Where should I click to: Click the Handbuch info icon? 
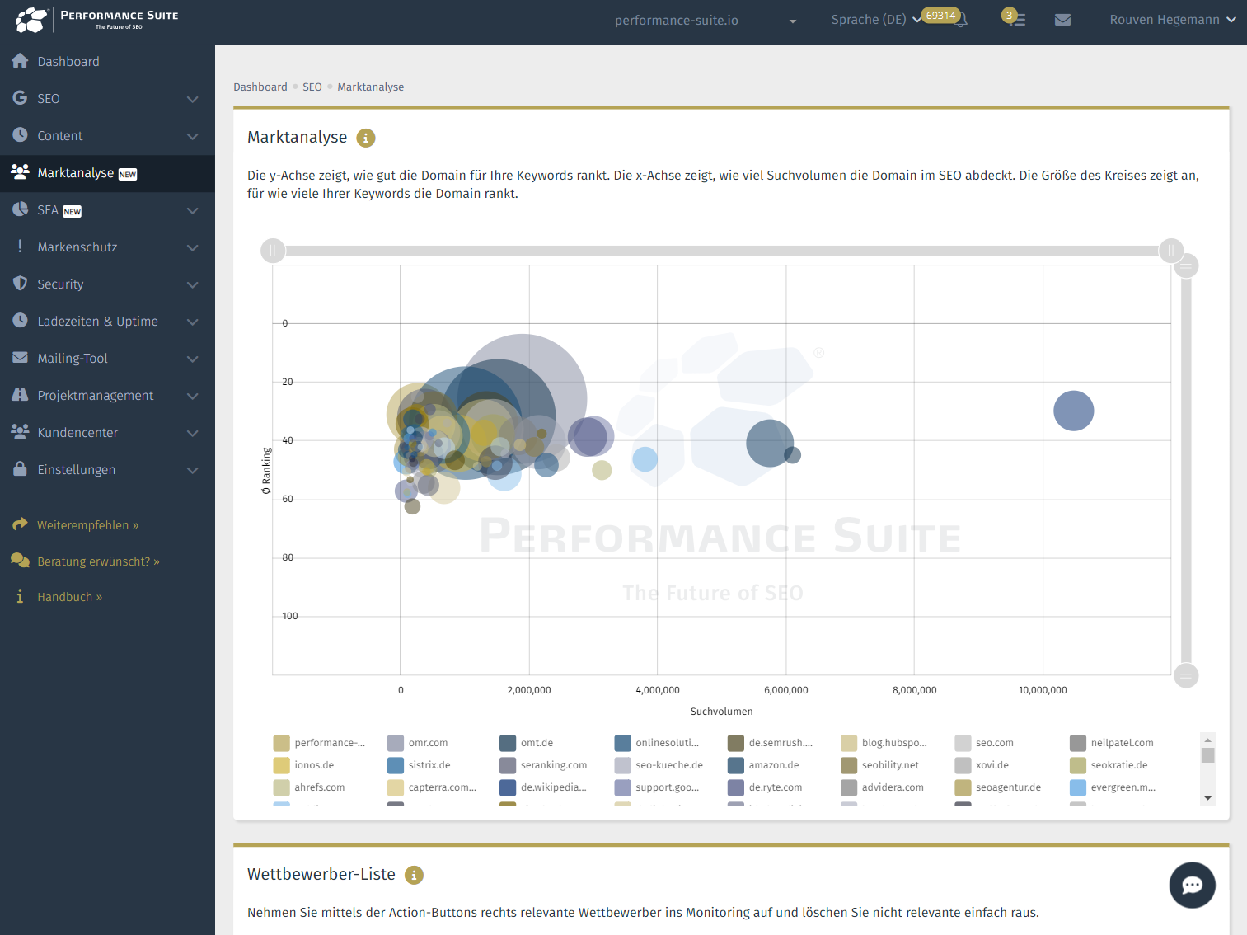pyautogui.click(x=20, y=596)
